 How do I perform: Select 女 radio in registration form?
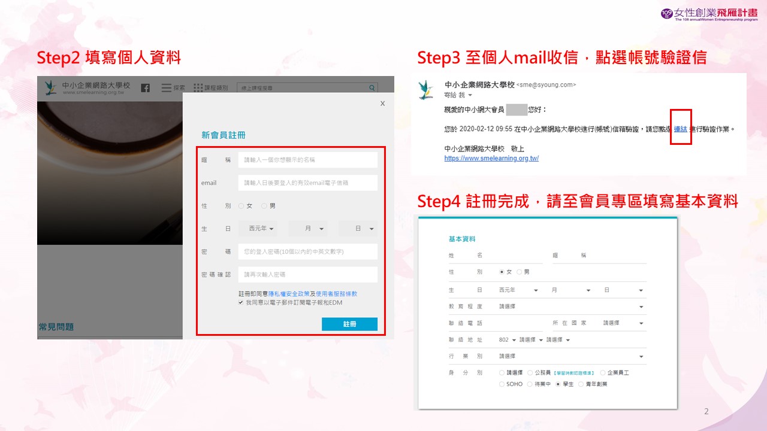[x=241, y=206]
